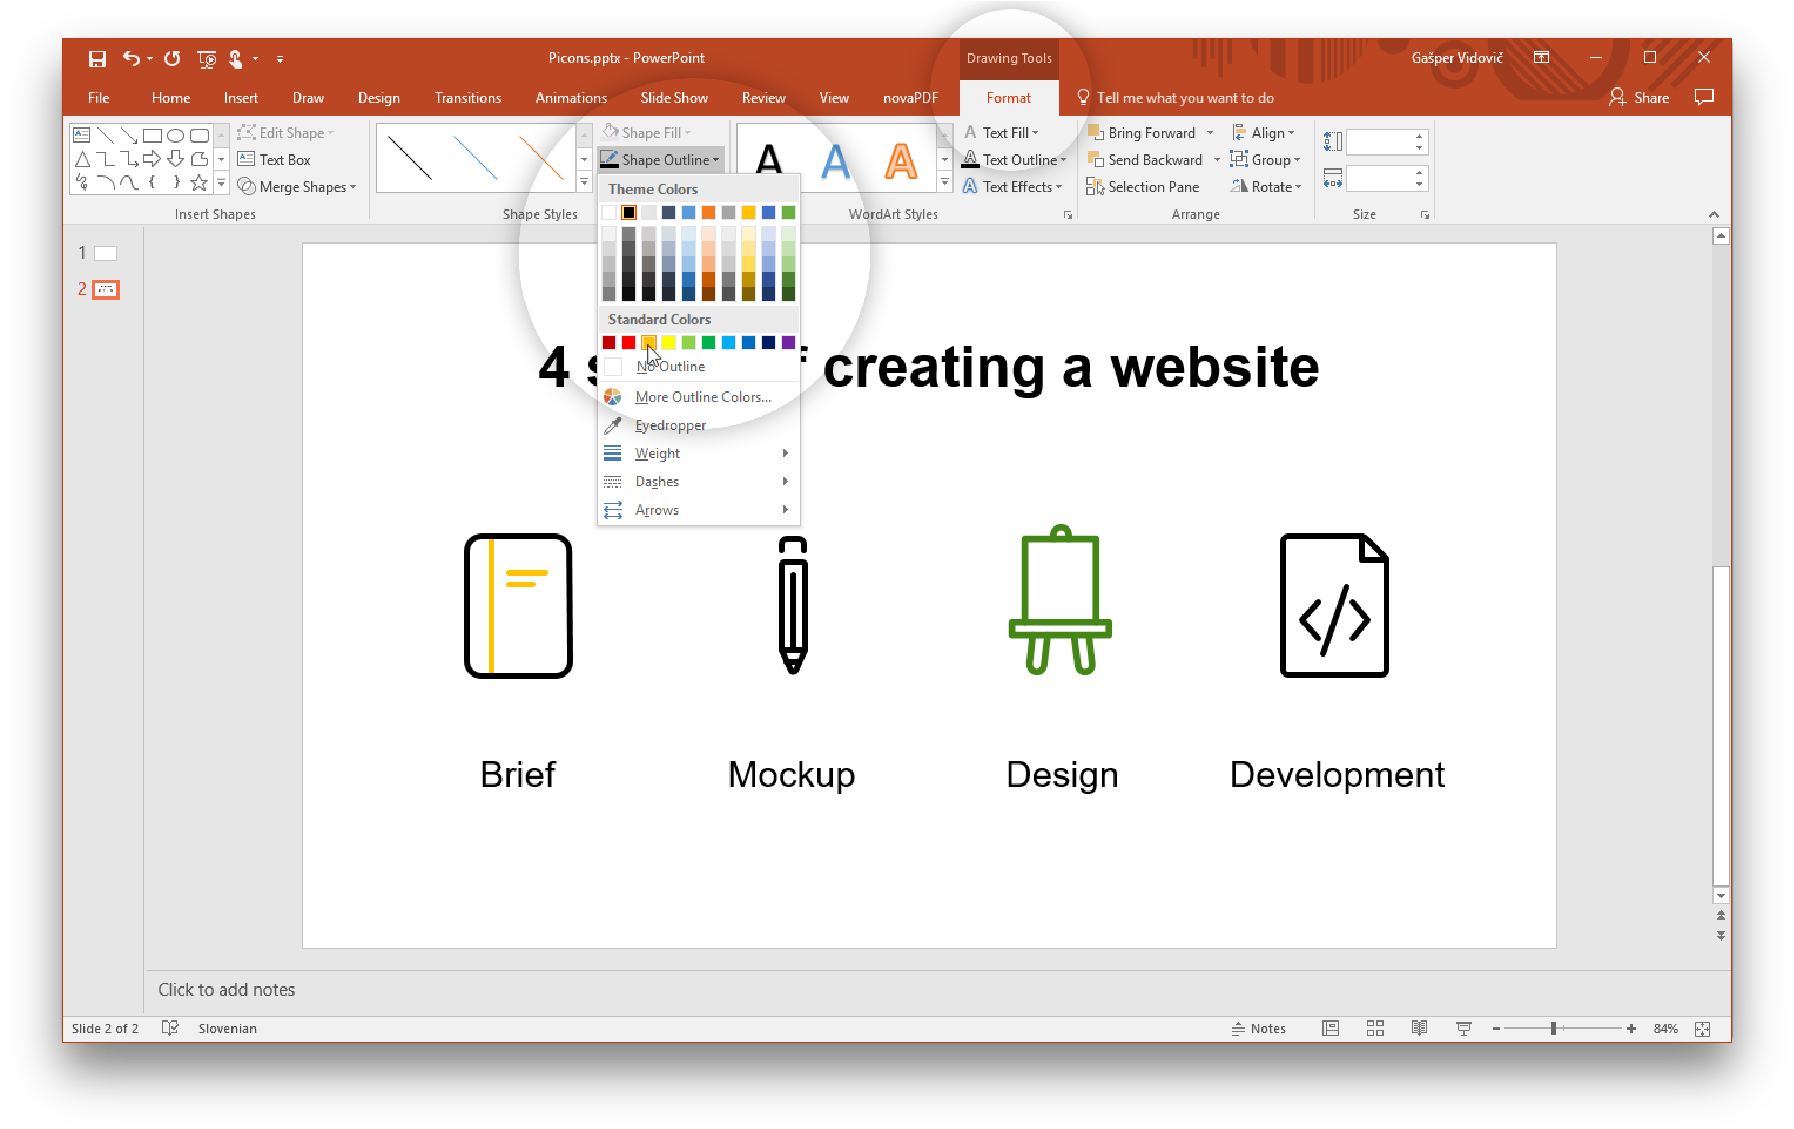Image resolution: width=1794 pixels, height=1129 pixels.
Task: Click the Size group dialog launcher
Action: [x=1425, y=214]
